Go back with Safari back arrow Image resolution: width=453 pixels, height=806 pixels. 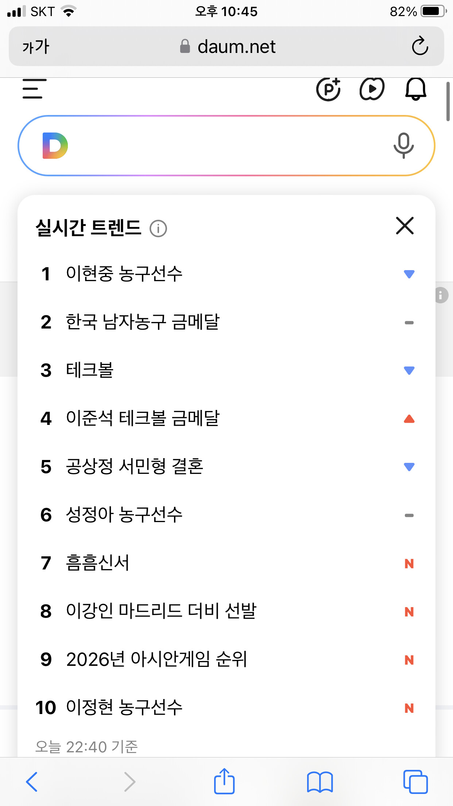pos(32,782)
